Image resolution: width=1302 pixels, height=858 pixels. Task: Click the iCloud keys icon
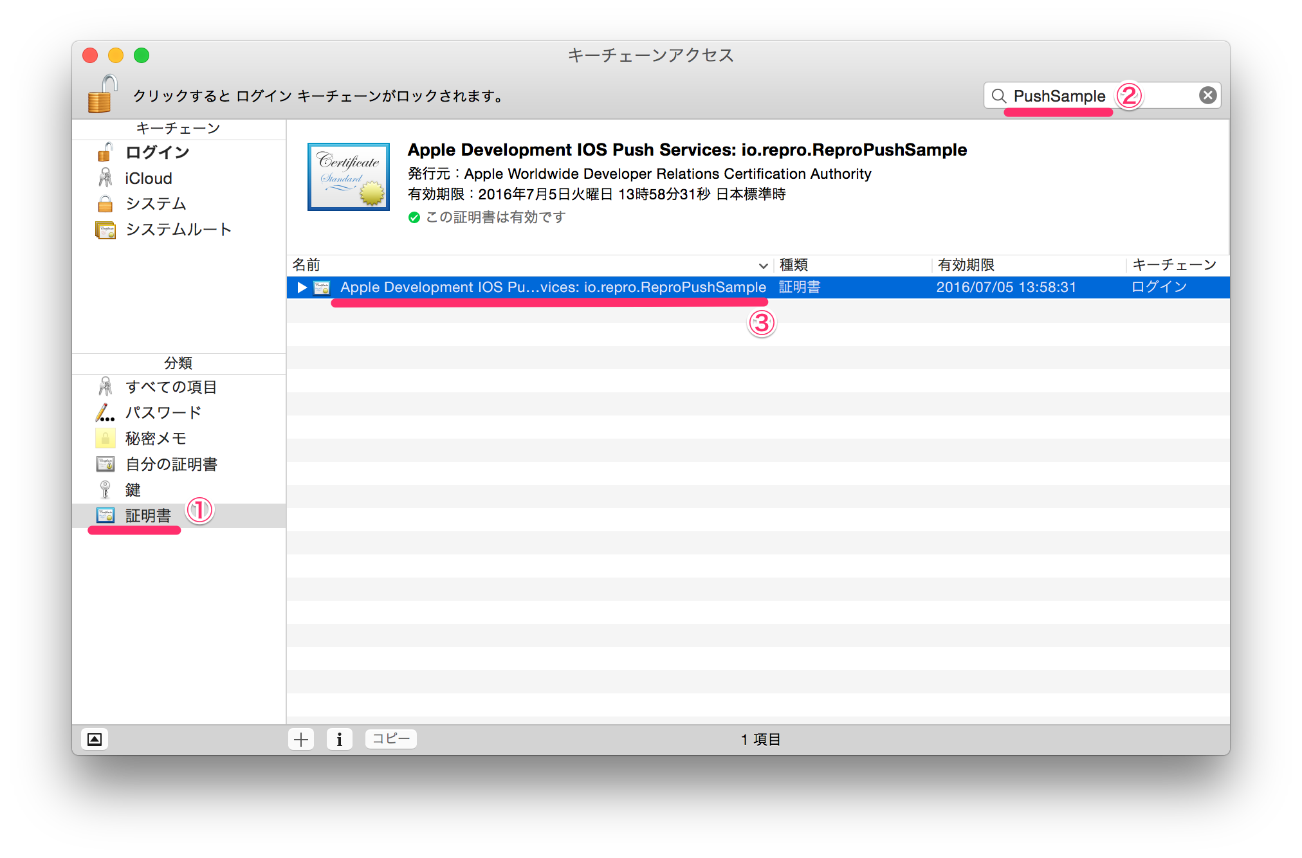coord(105,178)
